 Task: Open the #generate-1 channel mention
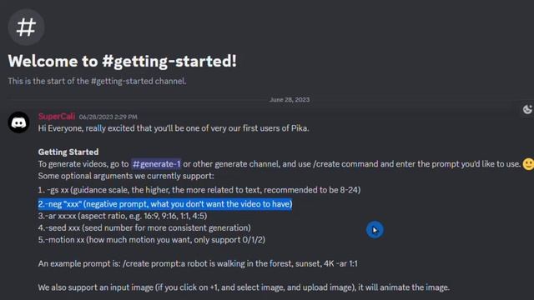point(156,164)
